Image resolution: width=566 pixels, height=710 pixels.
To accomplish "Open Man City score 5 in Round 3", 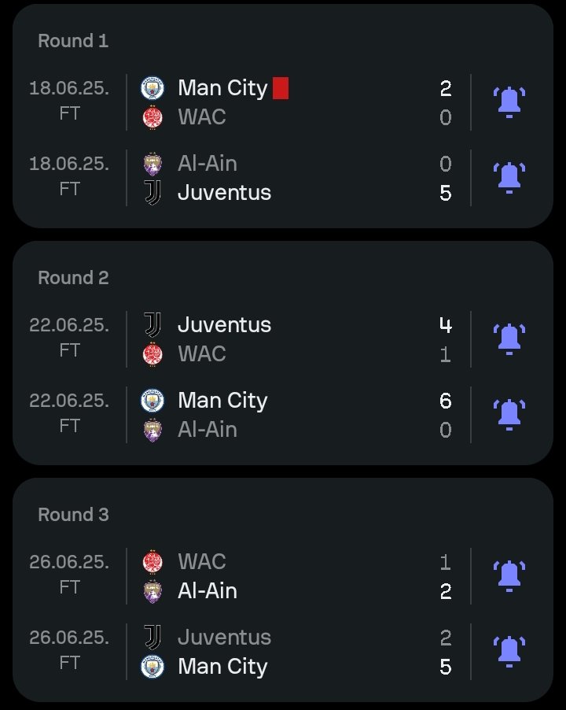I will [445, 667].
